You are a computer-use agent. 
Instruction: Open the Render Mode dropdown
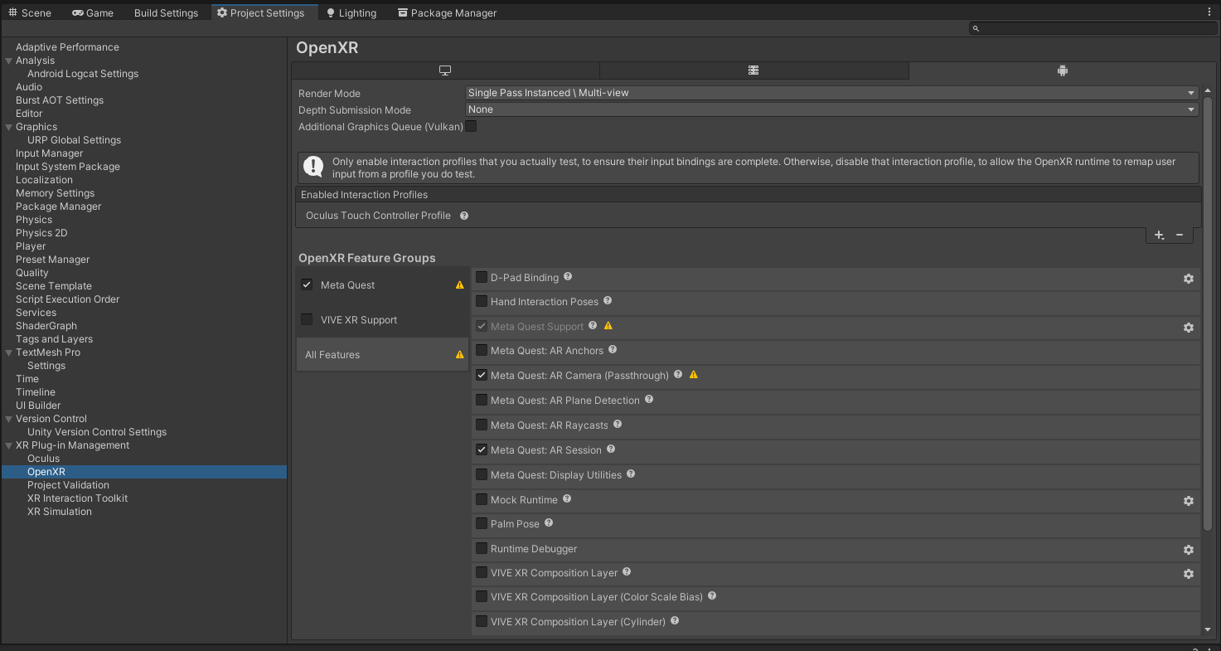pyautogui.click(x=831, y=93)
